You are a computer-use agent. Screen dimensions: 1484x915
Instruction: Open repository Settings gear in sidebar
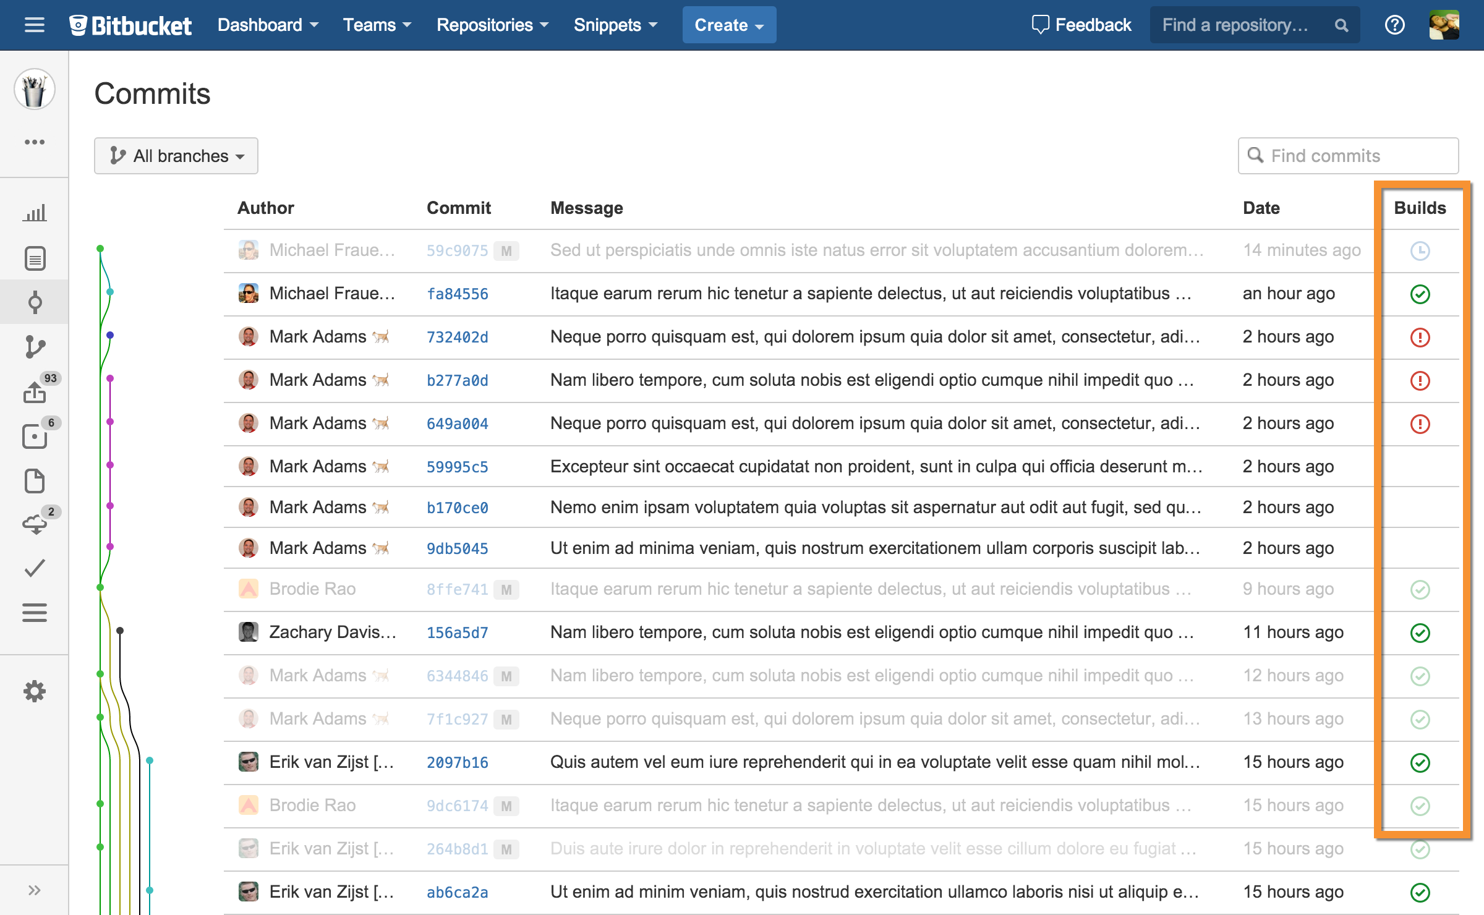(x=35, y=691)
